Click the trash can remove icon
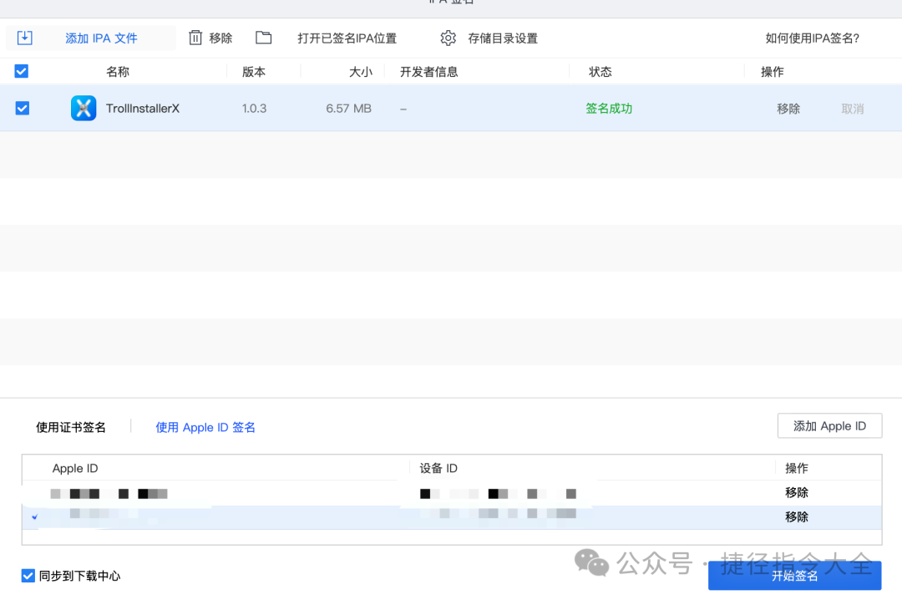 tap(195, 38)
